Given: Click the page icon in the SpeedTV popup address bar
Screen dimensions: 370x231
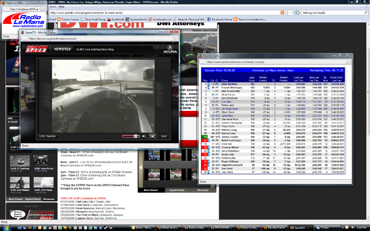Looking at the screenshot, I should click(x=25, y=38).
